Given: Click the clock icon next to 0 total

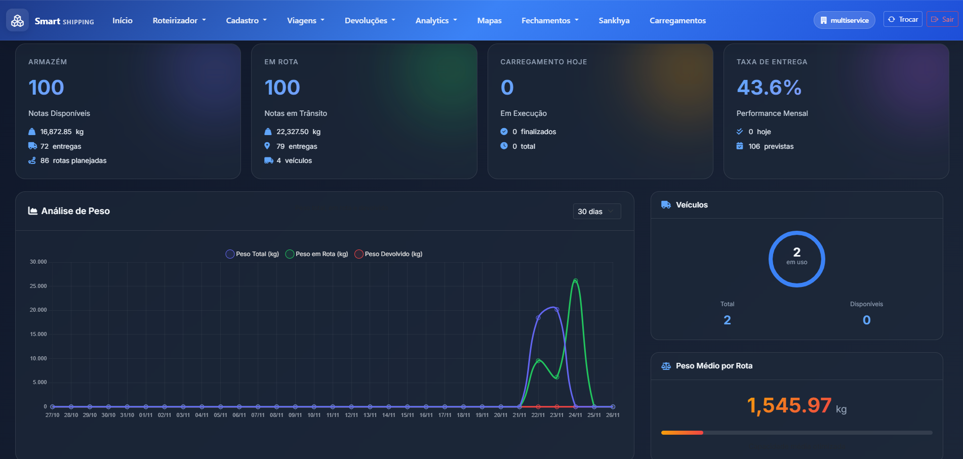Looking at the screenshot, I should (x=504, y=146).
